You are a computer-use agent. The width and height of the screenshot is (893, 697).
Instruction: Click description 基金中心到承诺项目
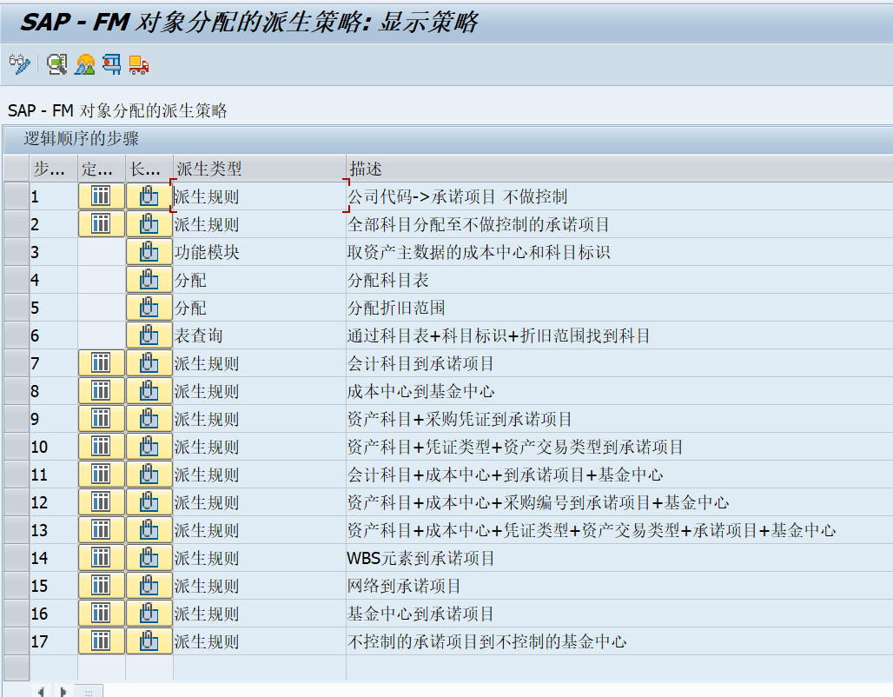tap(420, 614)
